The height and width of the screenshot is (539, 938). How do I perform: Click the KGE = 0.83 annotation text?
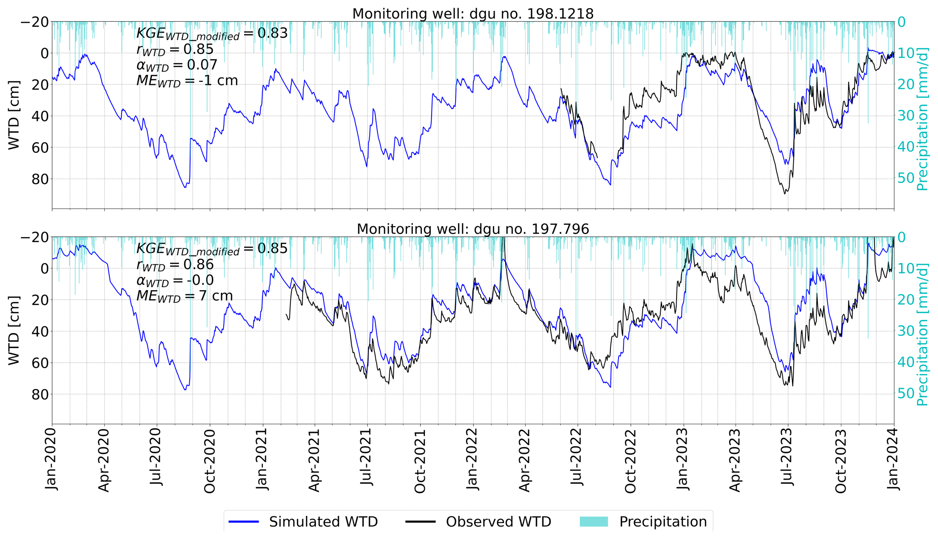(212, 34)
